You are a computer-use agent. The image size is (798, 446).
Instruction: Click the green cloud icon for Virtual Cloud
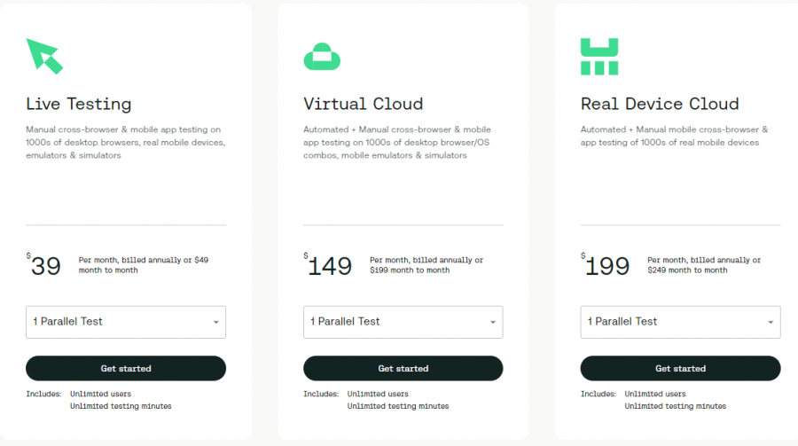pos(322,57)
